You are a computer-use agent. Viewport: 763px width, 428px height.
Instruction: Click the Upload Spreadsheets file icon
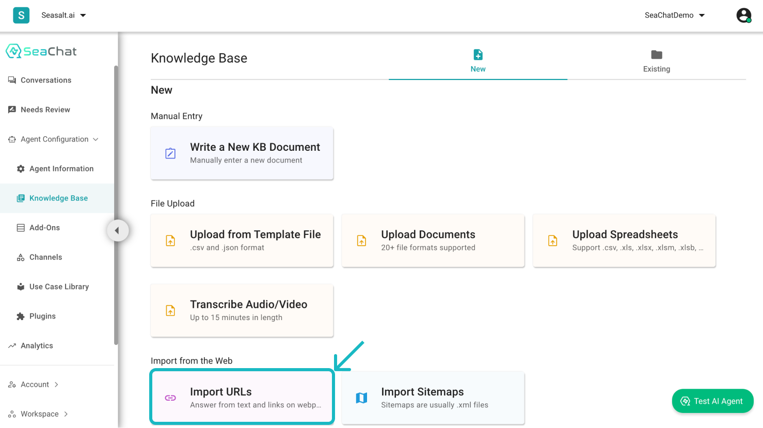coord(552,241)
